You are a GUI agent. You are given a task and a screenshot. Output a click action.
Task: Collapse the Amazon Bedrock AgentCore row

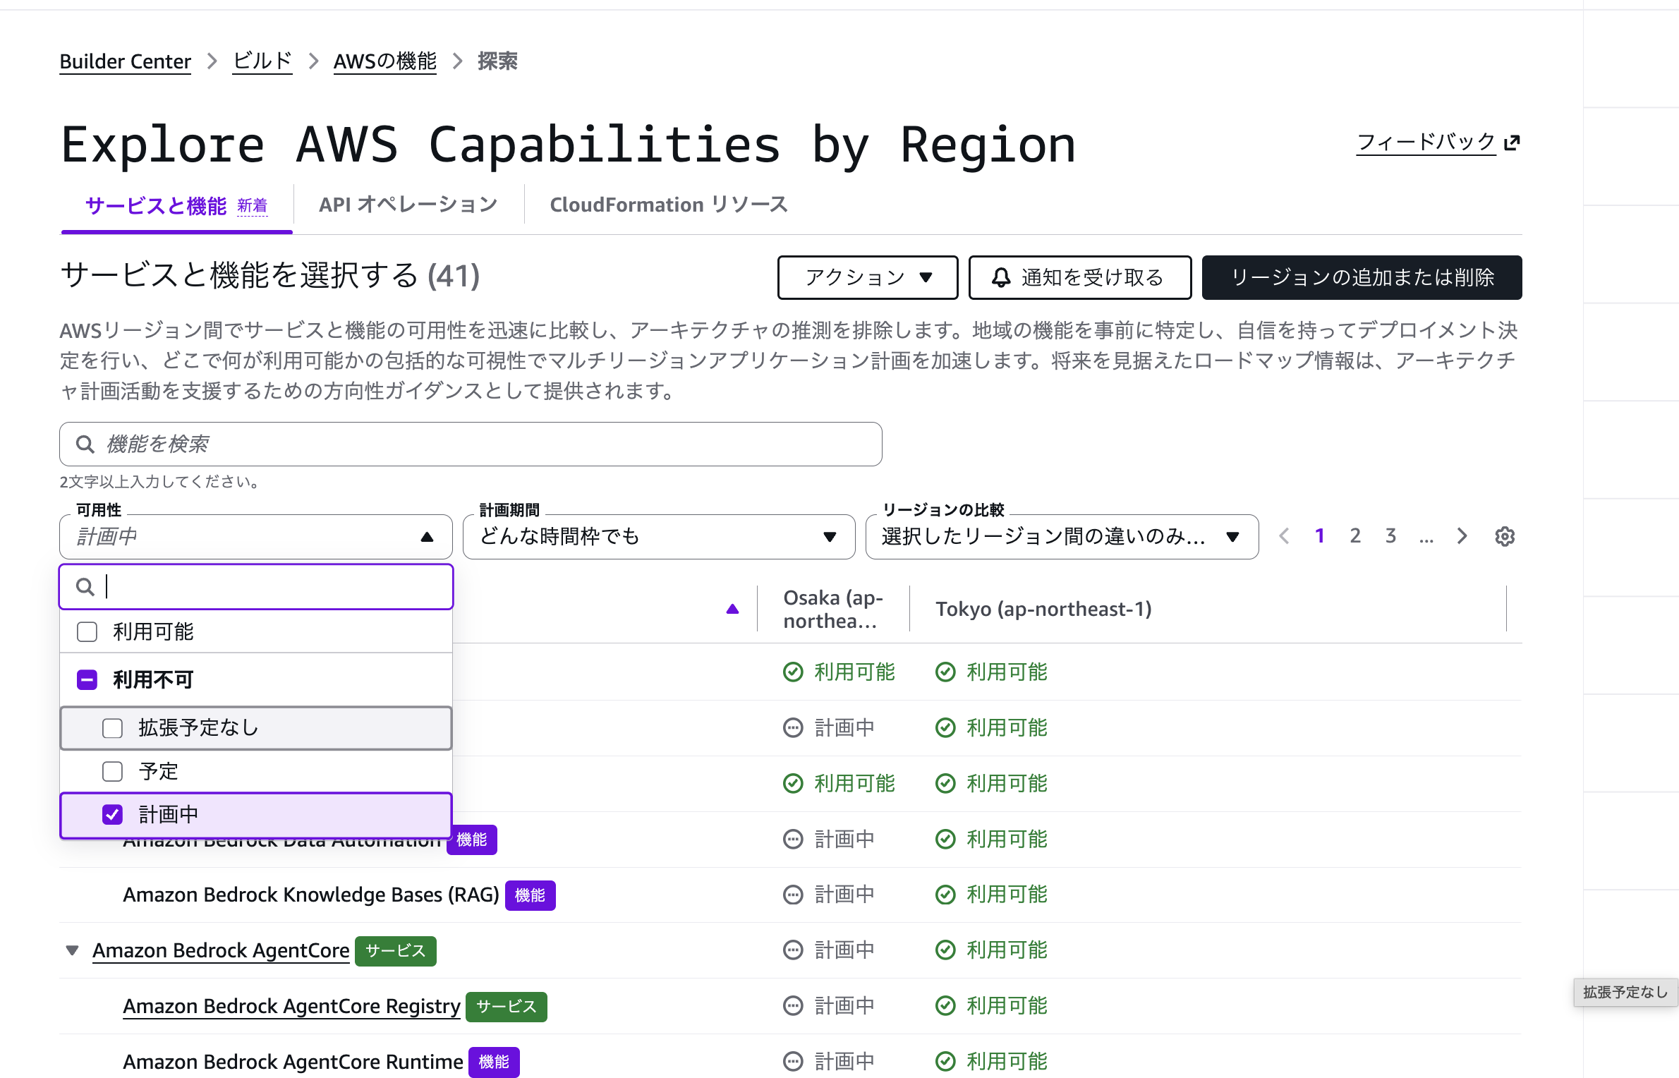pyautogui.click(x=72, y=950)
